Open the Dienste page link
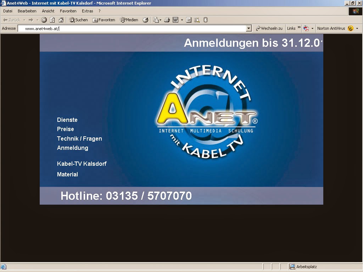 (67, 120)
